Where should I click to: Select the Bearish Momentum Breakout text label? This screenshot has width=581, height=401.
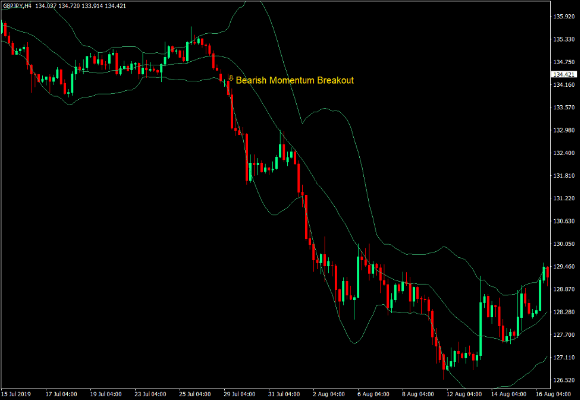point(294,80)
